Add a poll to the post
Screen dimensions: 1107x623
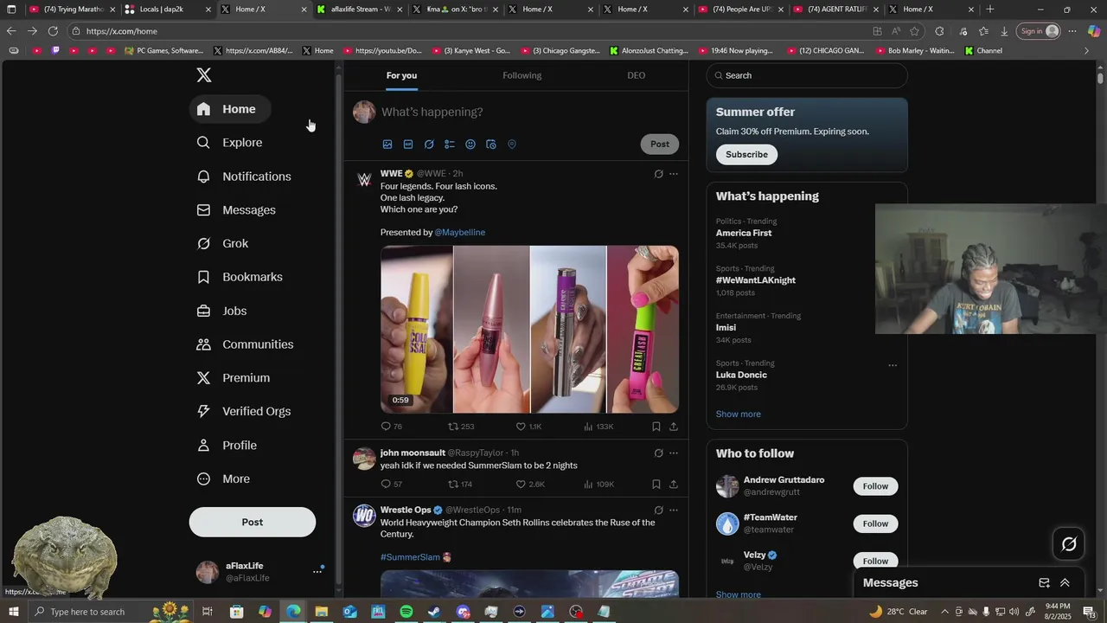(450, 145)
